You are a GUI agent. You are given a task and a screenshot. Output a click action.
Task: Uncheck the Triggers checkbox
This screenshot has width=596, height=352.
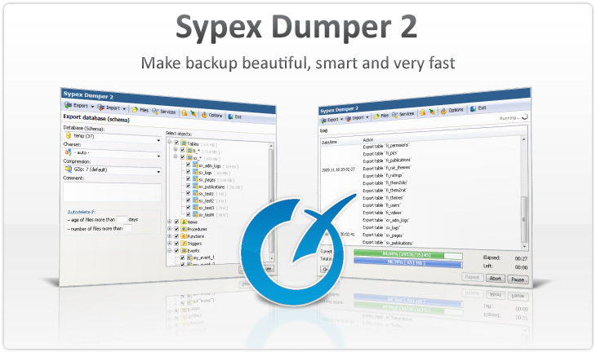coord(176,243)
